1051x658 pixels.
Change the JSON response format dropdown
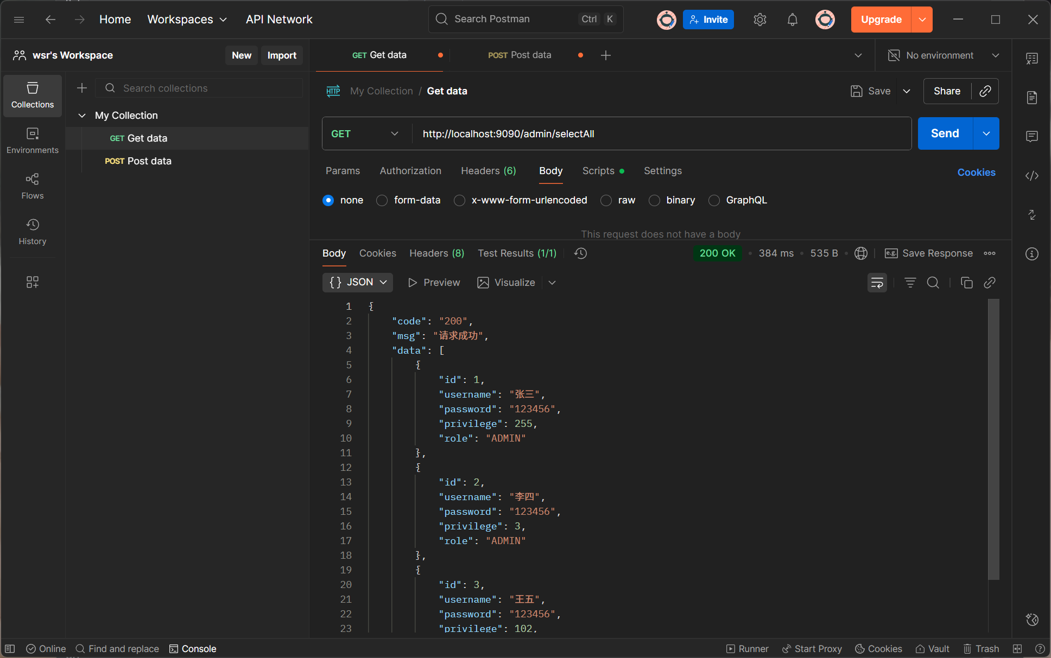tap(358, 283)
